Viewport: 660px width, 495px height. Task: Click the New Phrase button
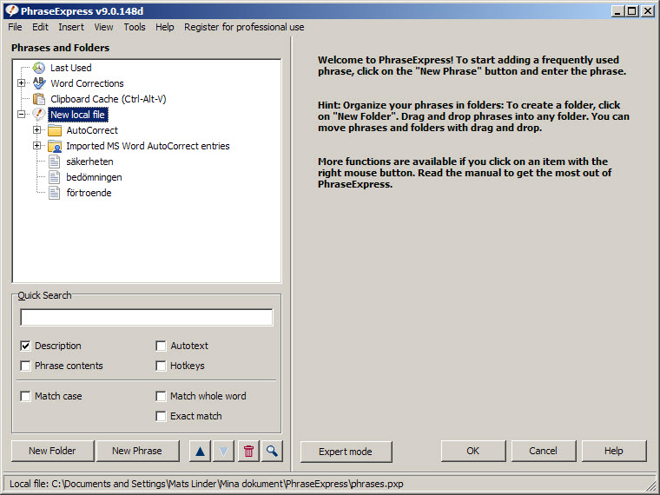(x=137, y=451)
